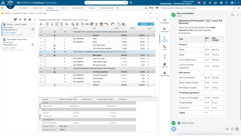Viewport: 241px width, 136px height.
Task: Open Conversations in the 3DSwym sidebar
Action: click(165, 21)
